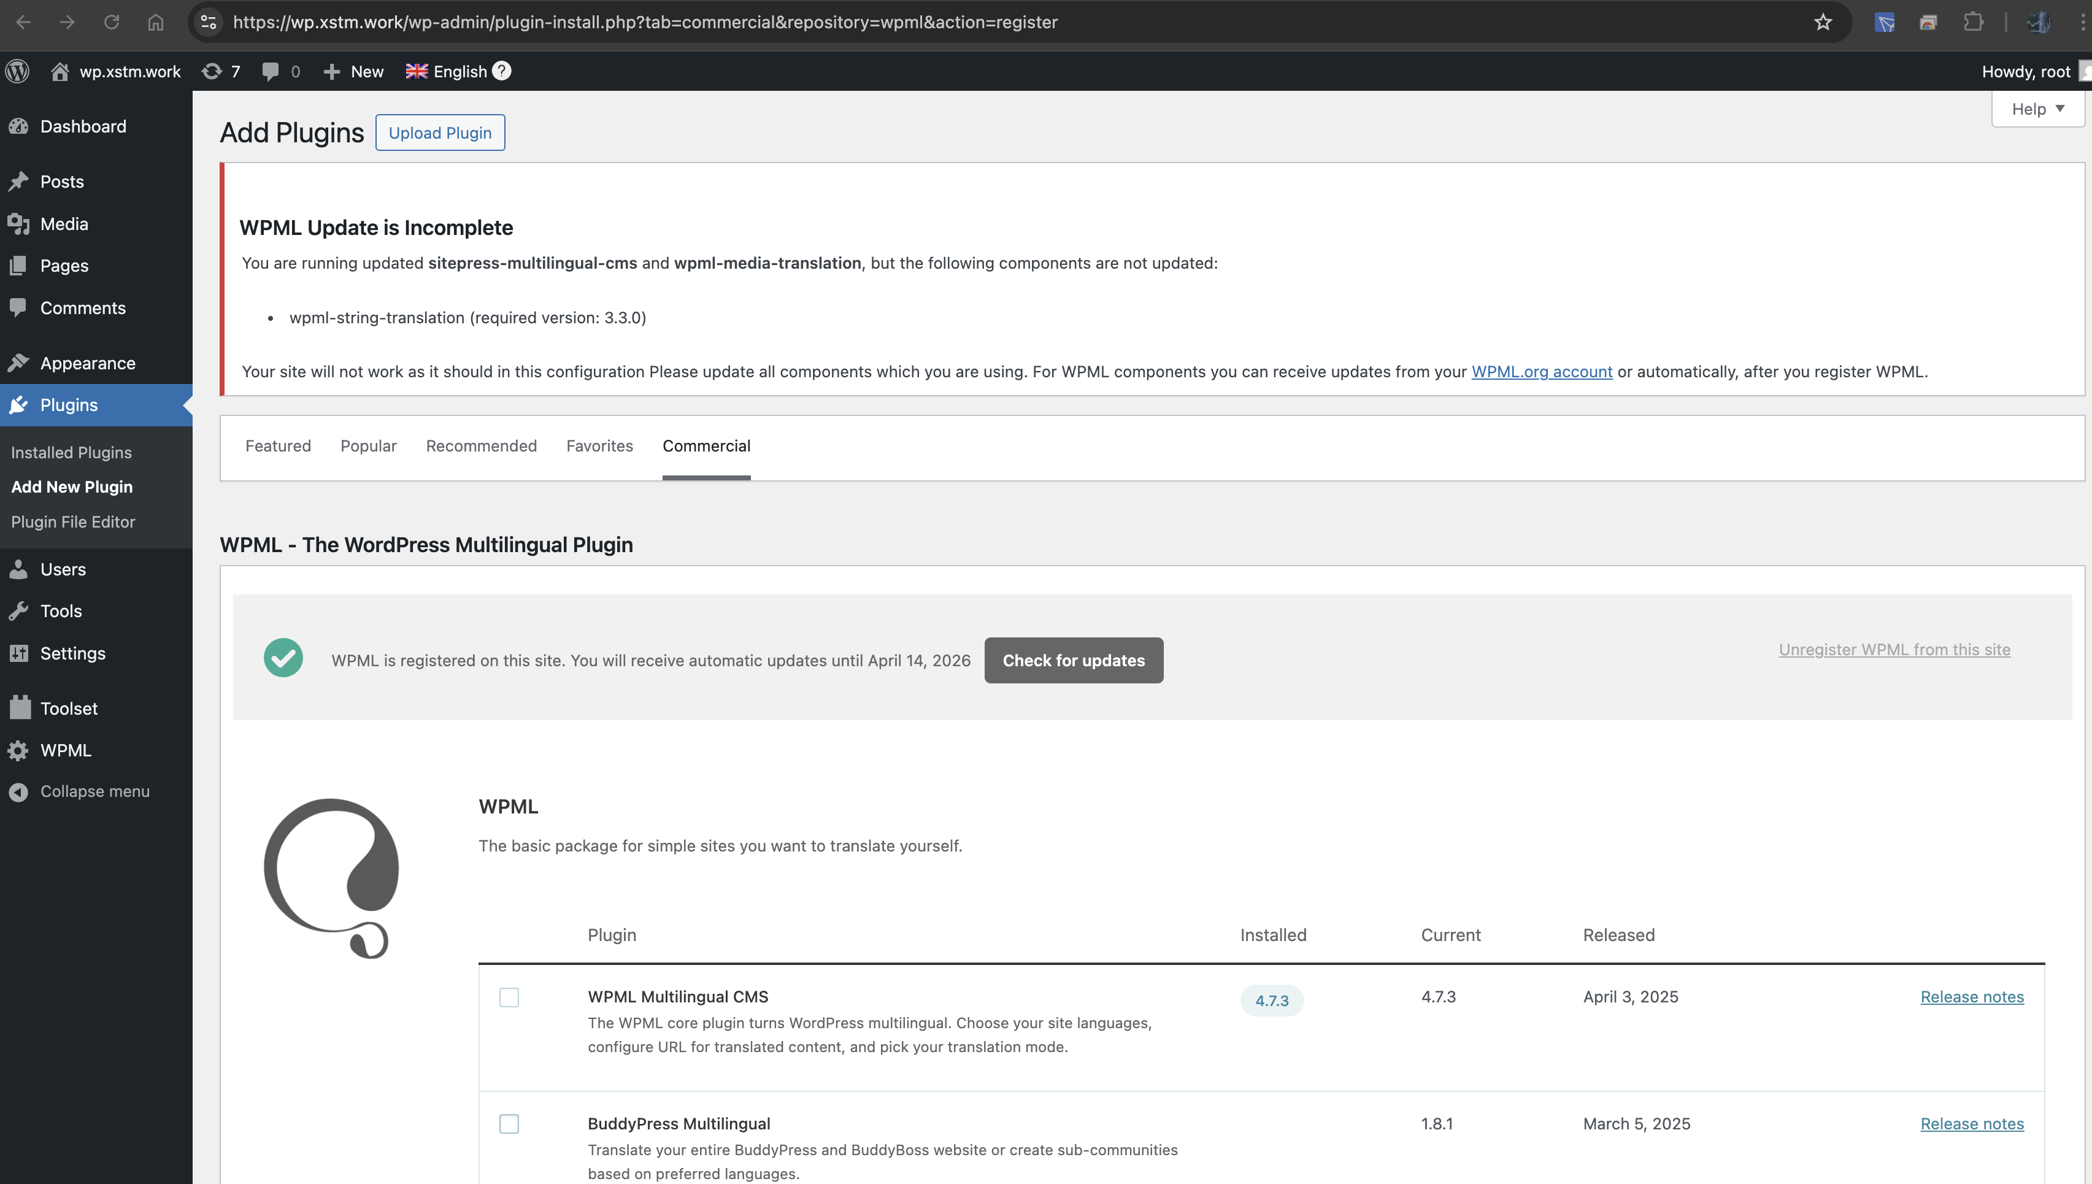
Task: Open comments bubble in admin bar
Action: (282, 71)
